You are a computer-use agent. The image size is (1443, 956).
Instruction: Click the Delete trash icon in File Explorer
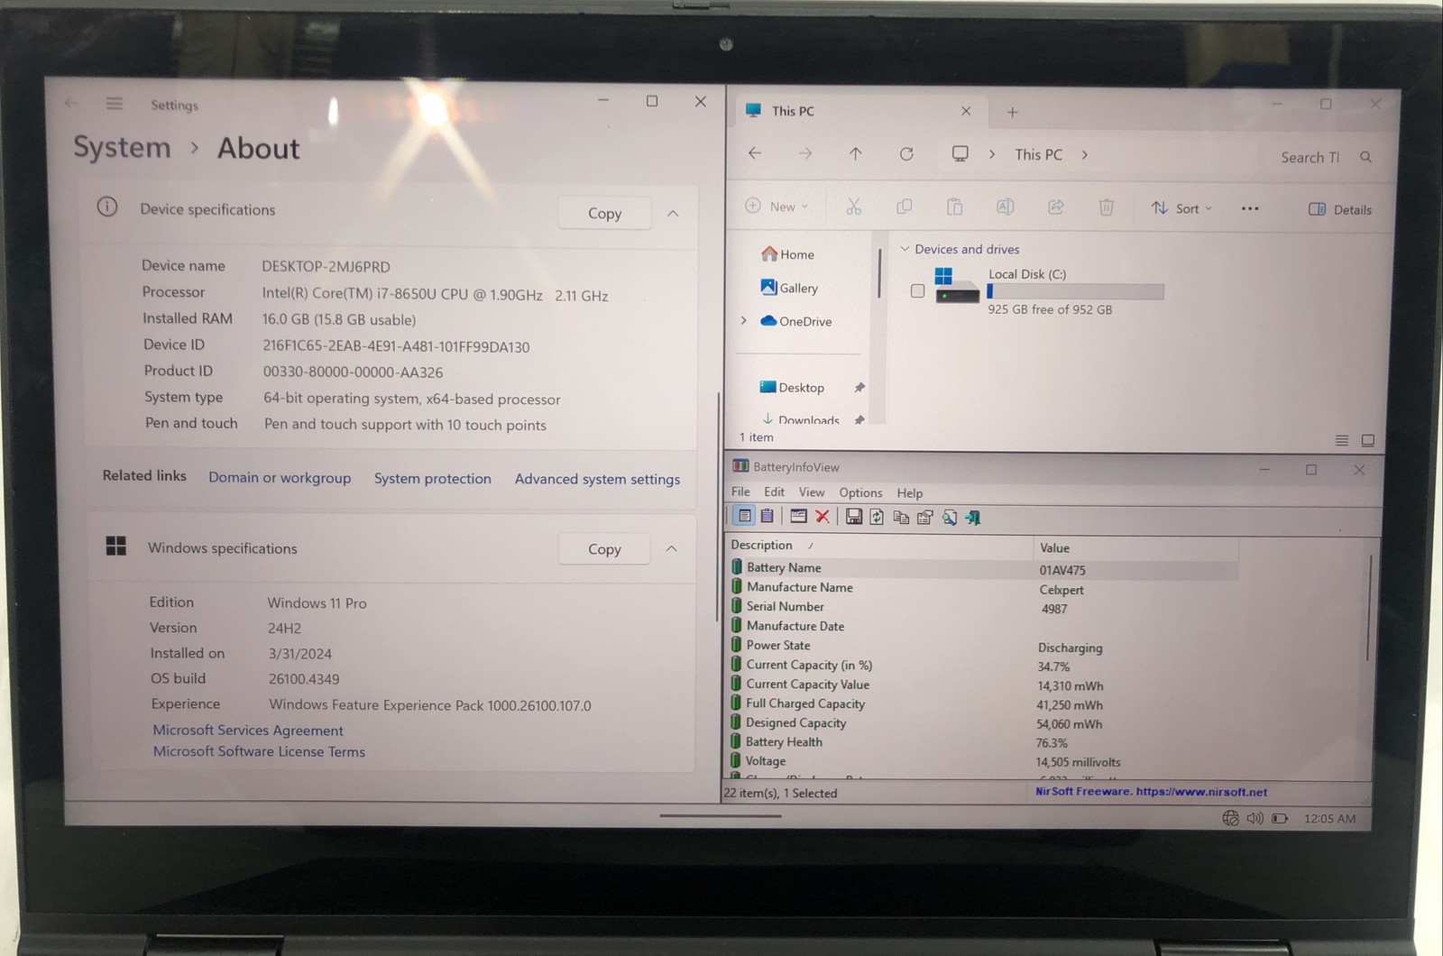(1106, 207)
